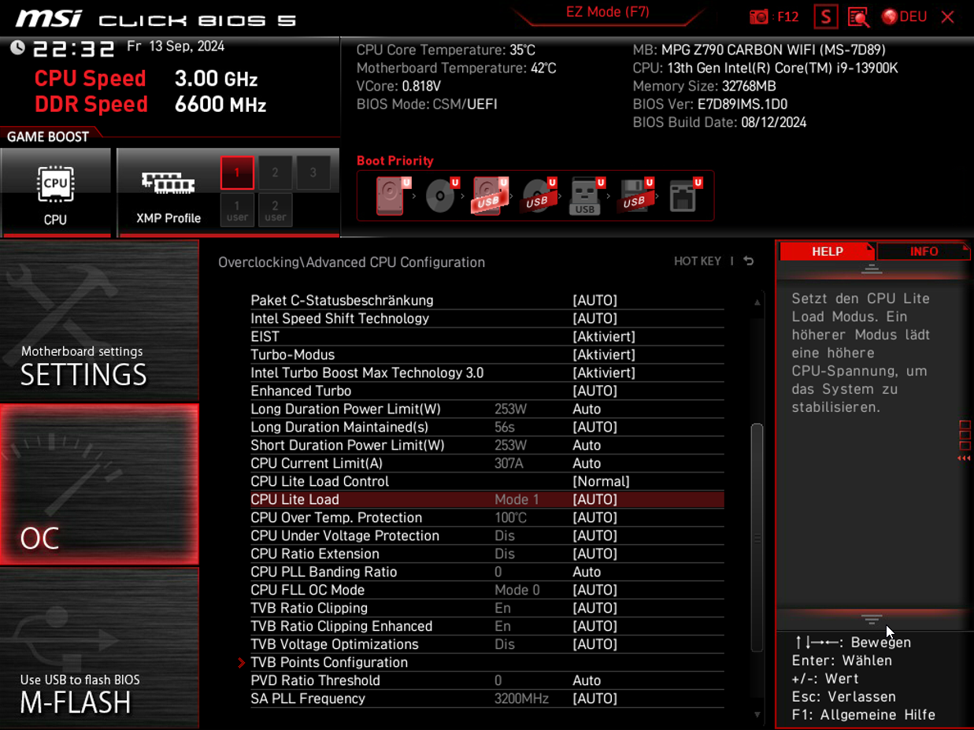Select USB hard drive boot device icon

click(489, 195)
